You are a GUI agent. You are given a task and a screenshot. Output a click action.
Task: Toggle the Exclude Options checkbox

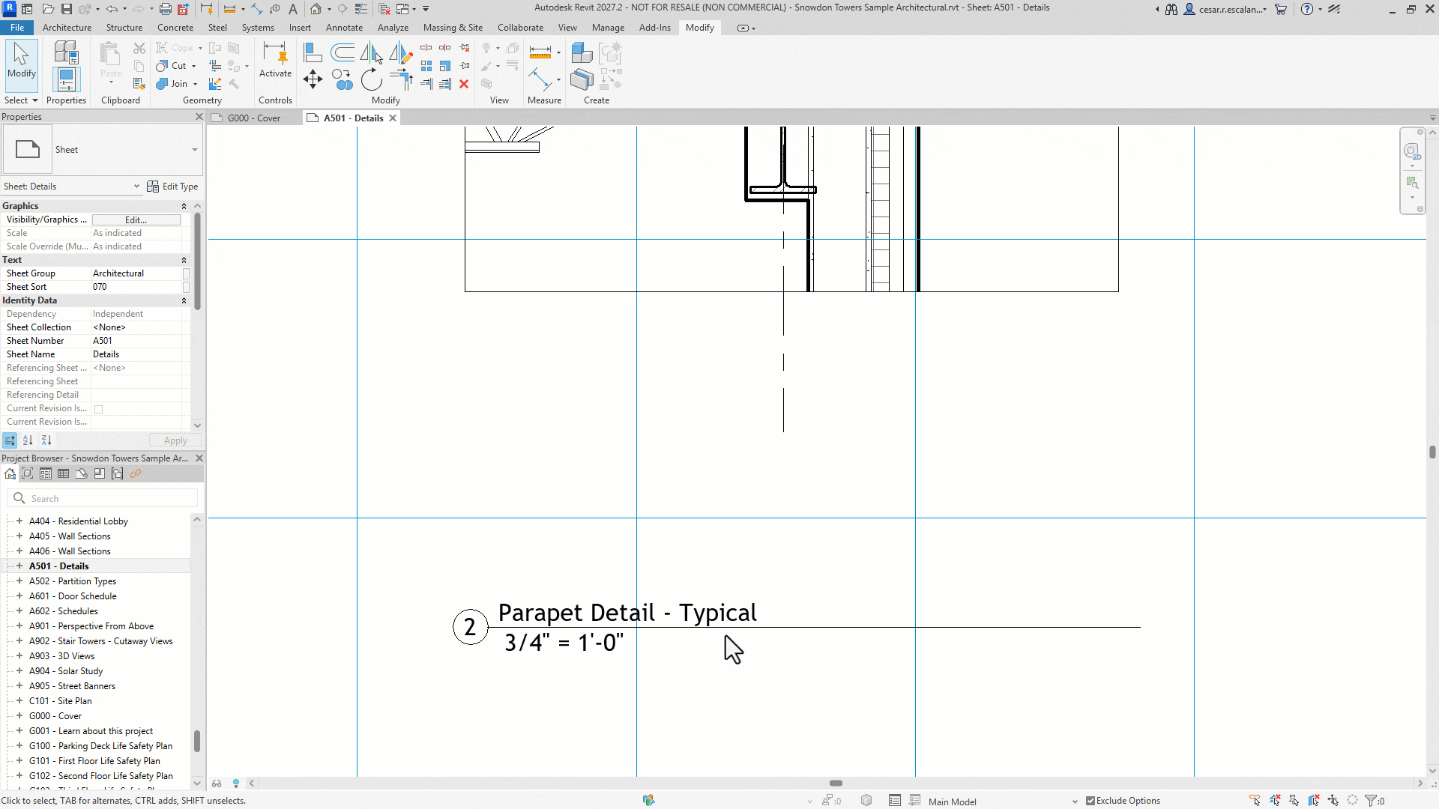(1090, 801)
